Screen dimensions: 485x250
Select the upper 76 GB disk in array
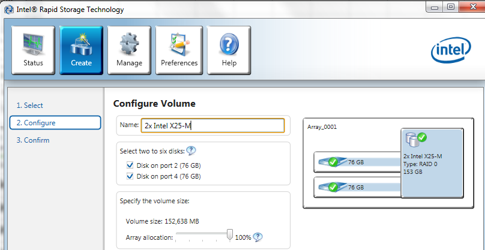click(x=357, y=162)
